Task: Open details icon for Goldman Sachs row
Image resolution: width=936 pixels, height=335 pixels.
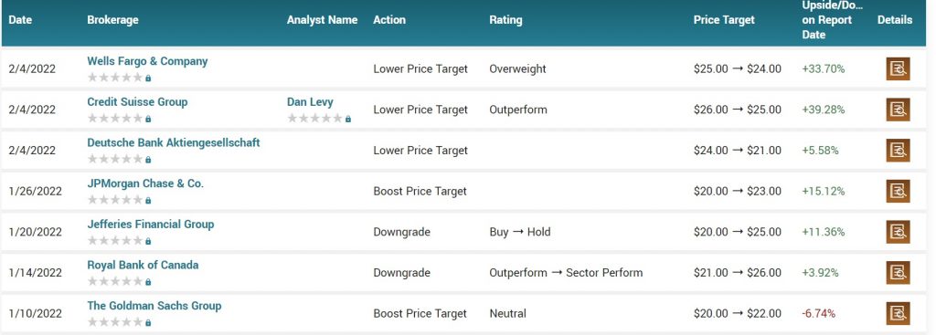Action: tap(898, 313)
